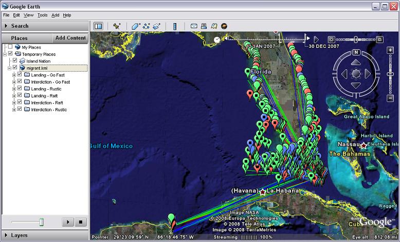Uncheck the Landing - Raft folder checkbox
400x242 pixels.
tap(20, 95)
